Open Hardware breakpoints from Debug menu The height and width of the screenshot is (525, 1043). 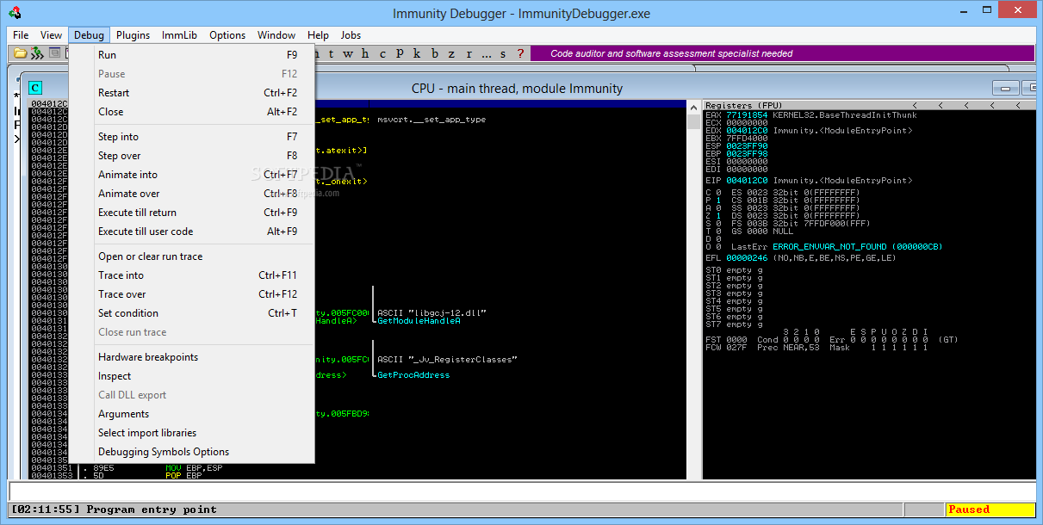click(x=203, y=357)
